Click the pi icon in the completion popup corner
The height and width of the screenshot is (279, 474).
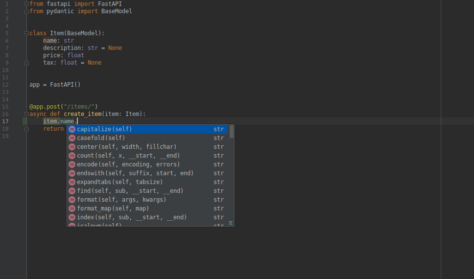(x=231, y=223)
